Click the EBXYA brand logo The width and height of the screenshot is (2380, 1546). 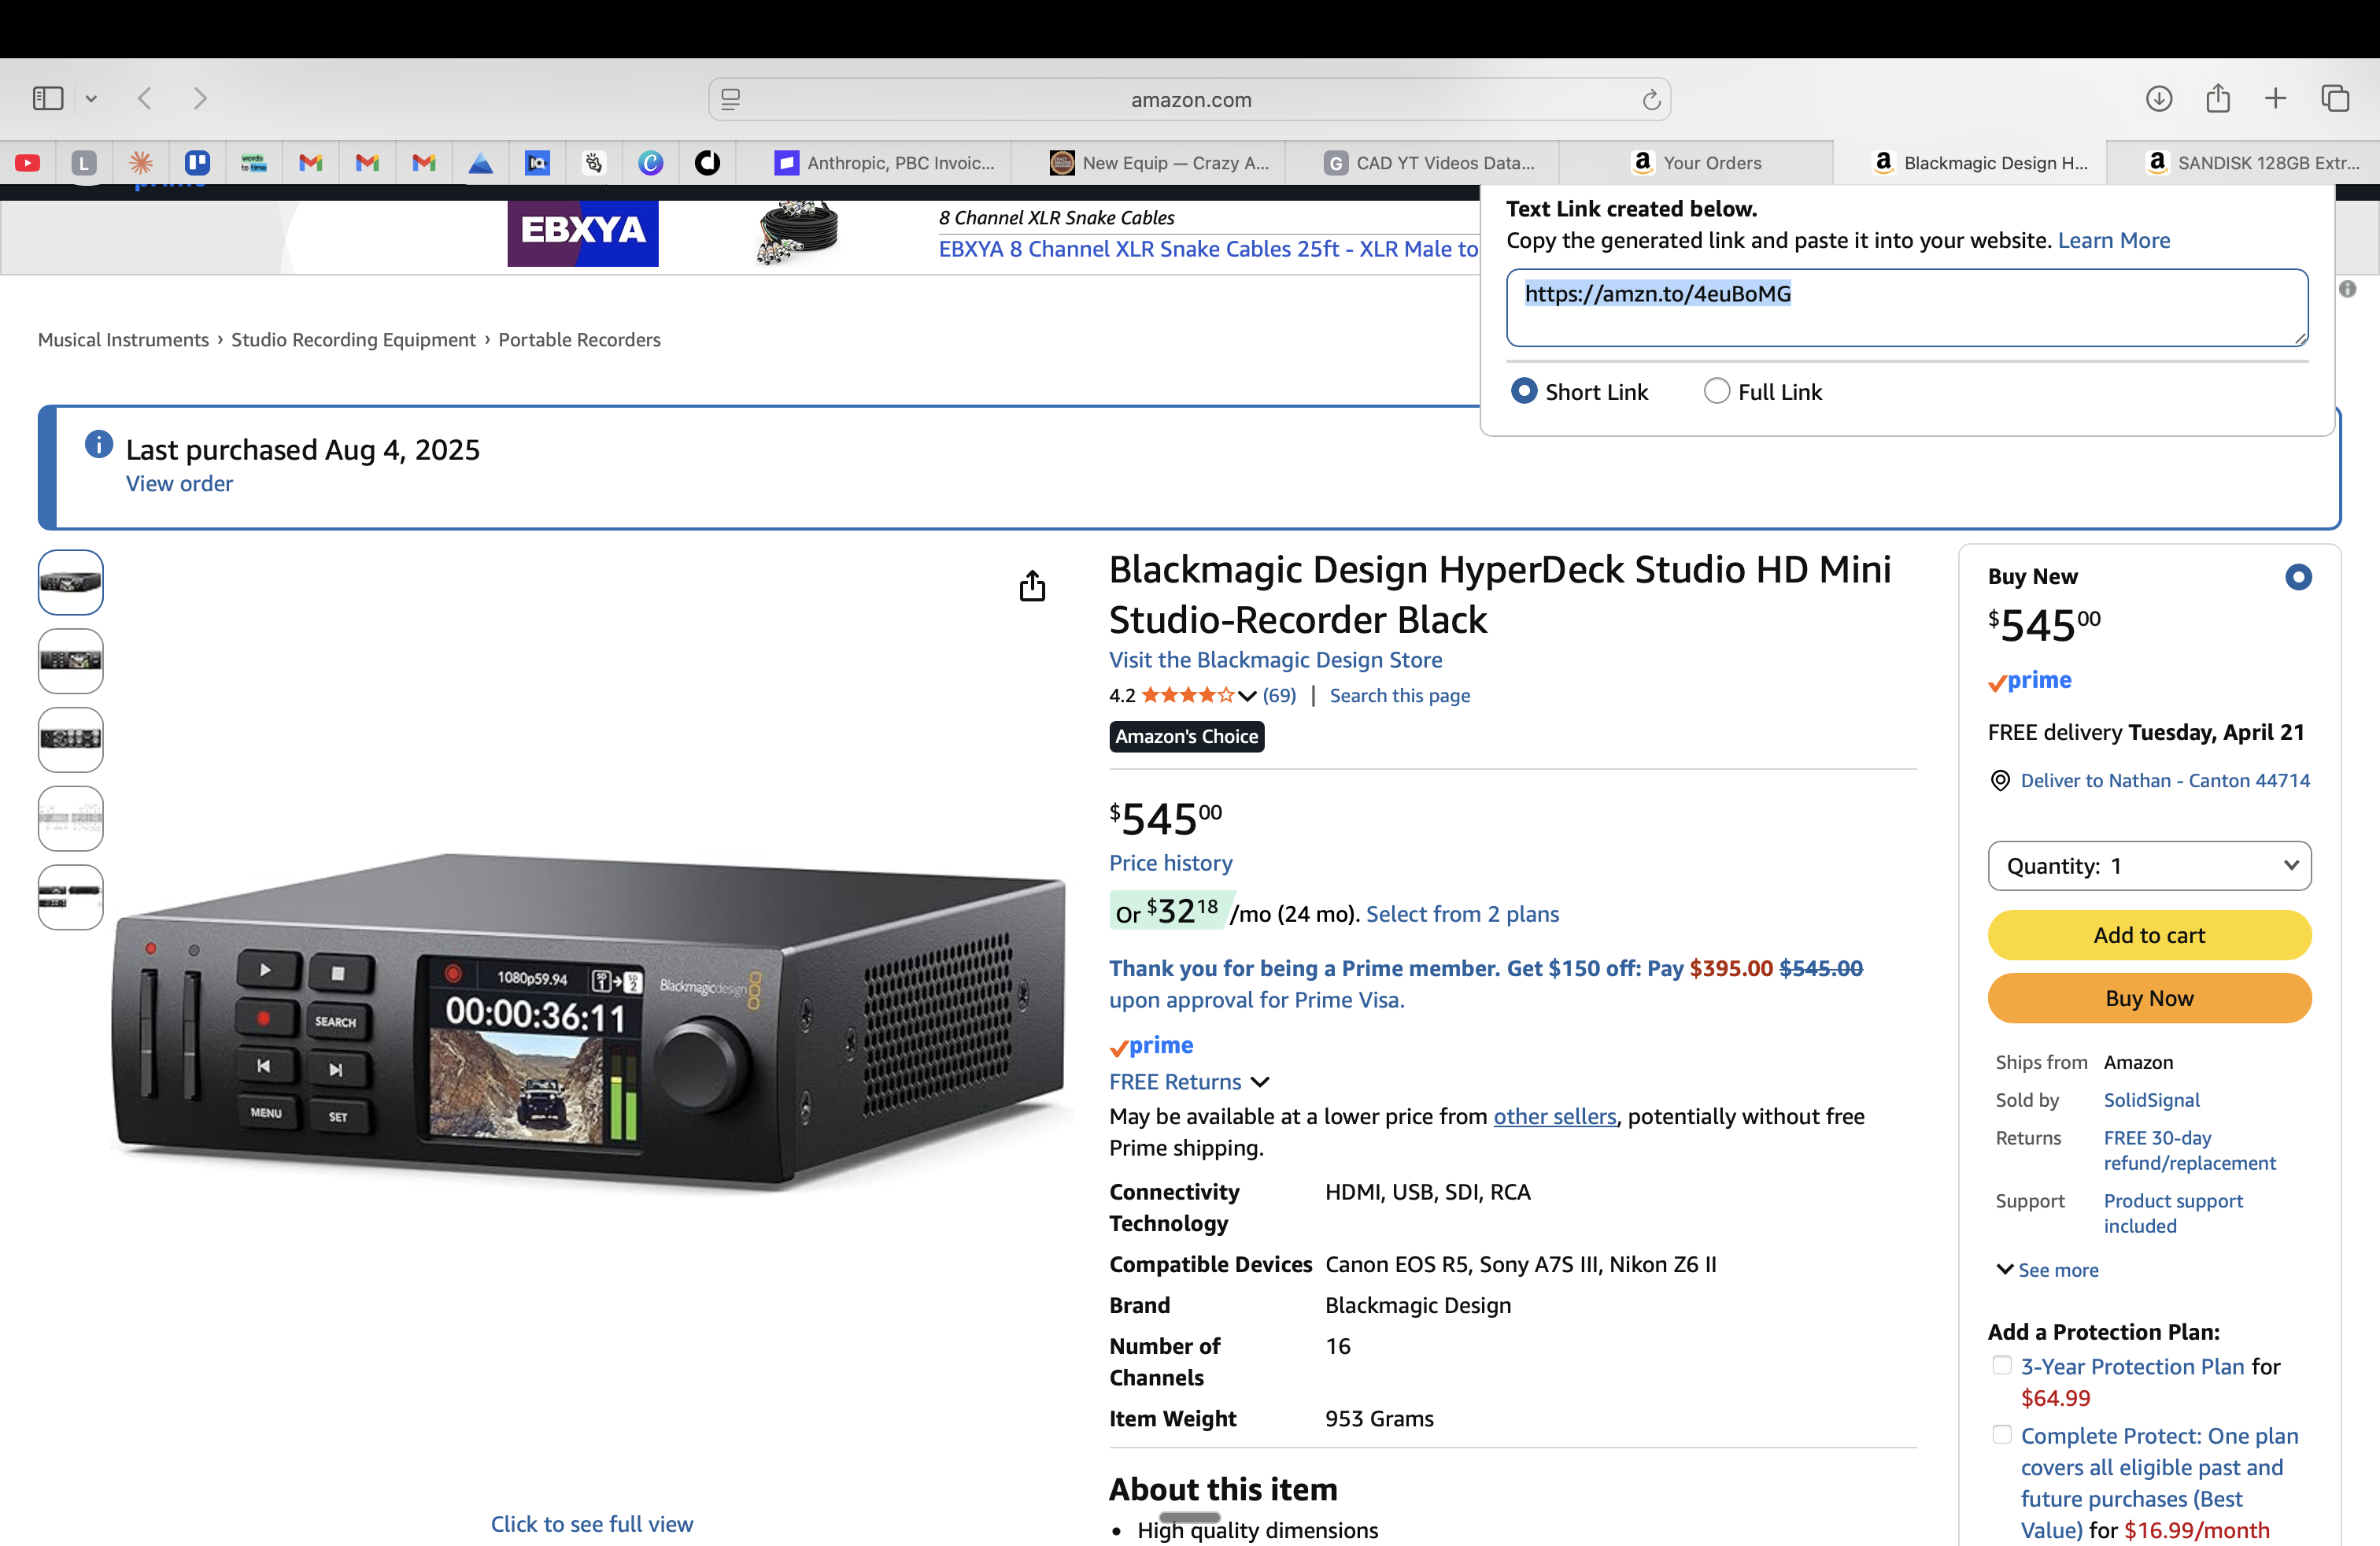582,233
